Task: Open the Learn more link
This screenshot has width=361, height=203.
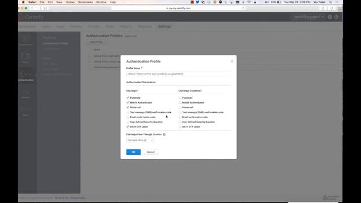Action: coord(130,36)
